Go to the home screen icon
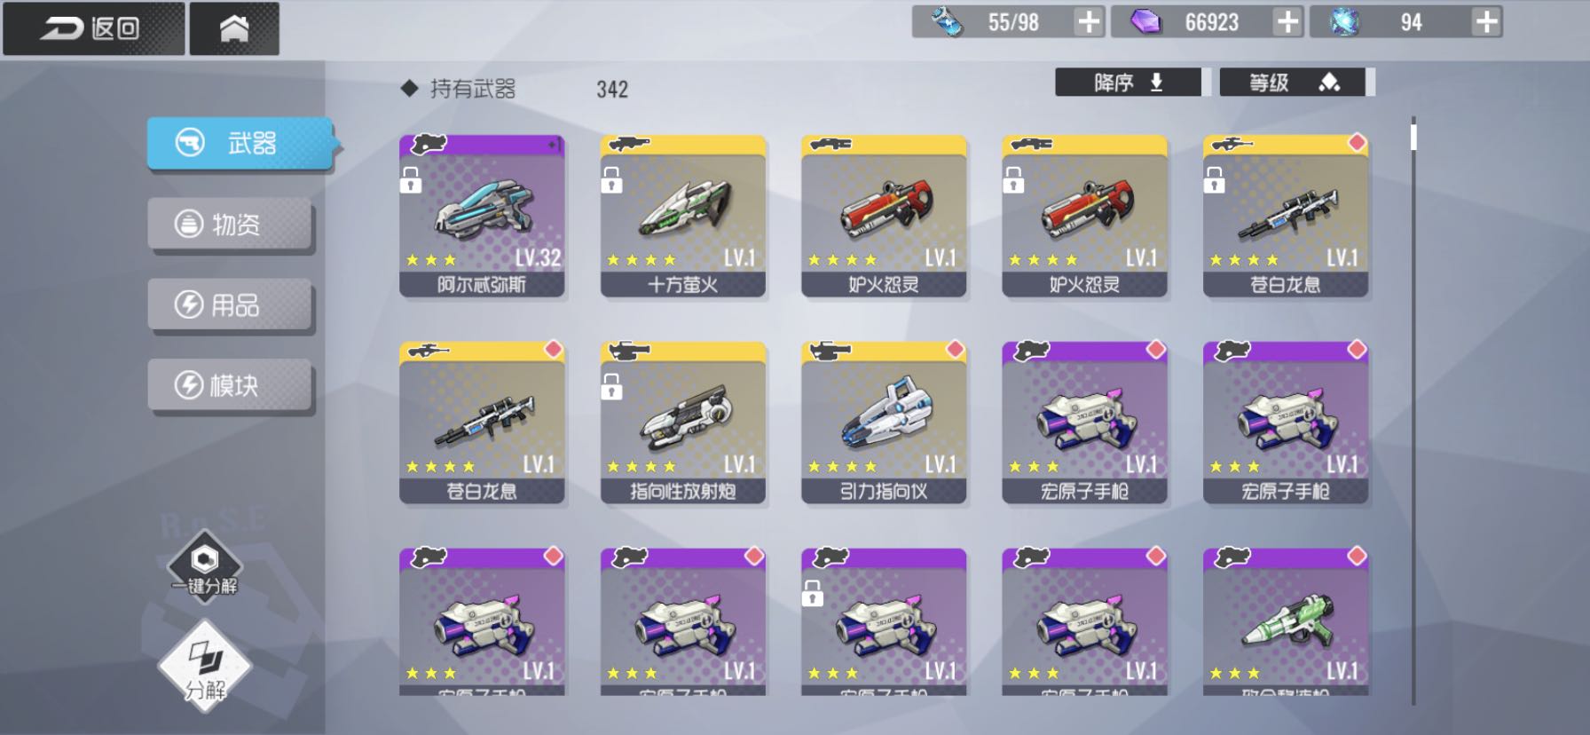Screen dimensions: 1590x735 point(234,28)
